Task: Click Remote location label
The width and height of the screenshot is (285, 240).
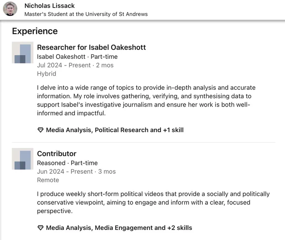Action: coord(48,180)
